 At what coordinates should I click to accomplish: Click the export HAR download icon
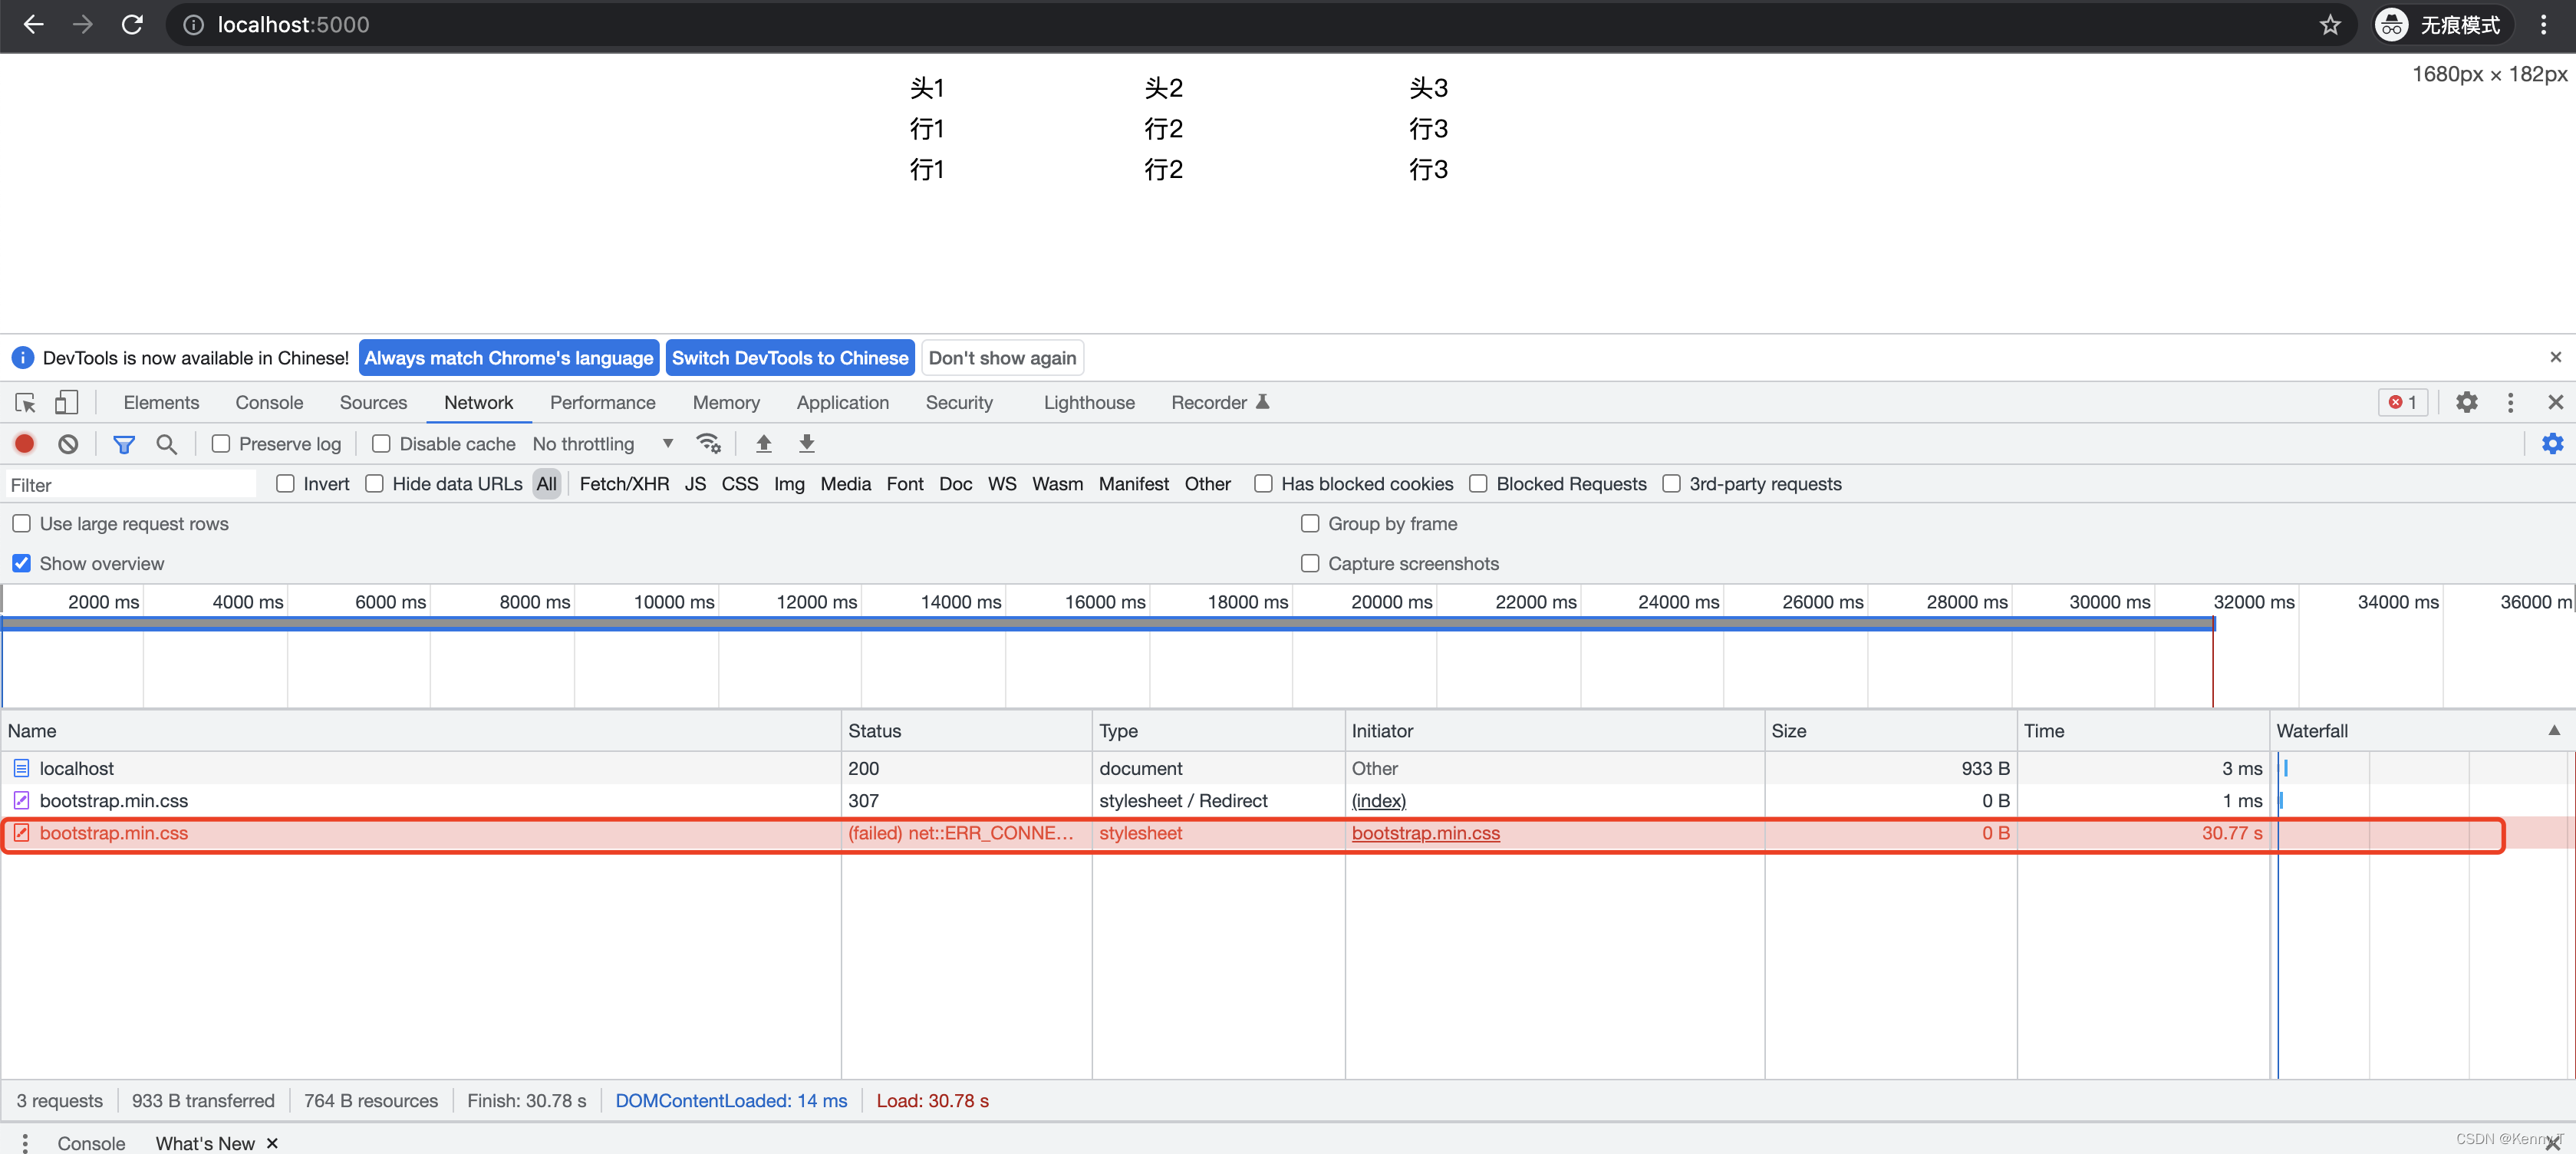click(x=807, y=443)
